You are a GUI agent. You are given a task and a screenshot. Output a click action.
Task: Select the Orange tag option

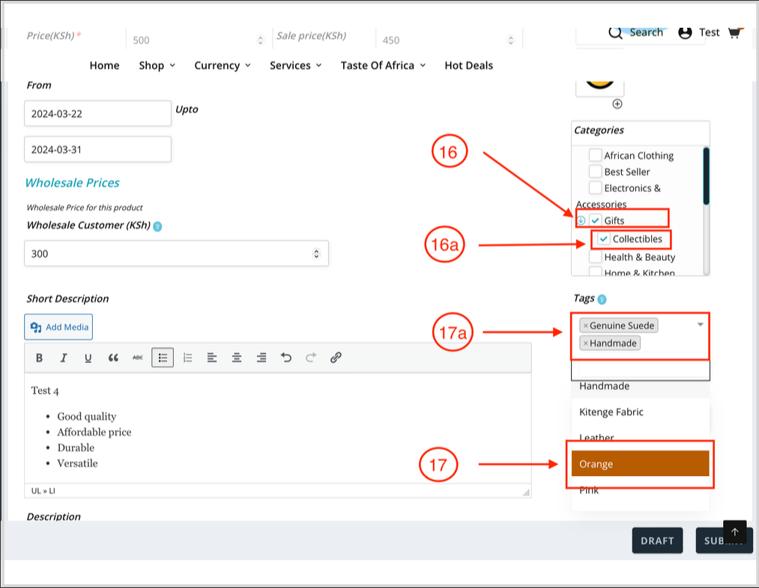point(640,464)
